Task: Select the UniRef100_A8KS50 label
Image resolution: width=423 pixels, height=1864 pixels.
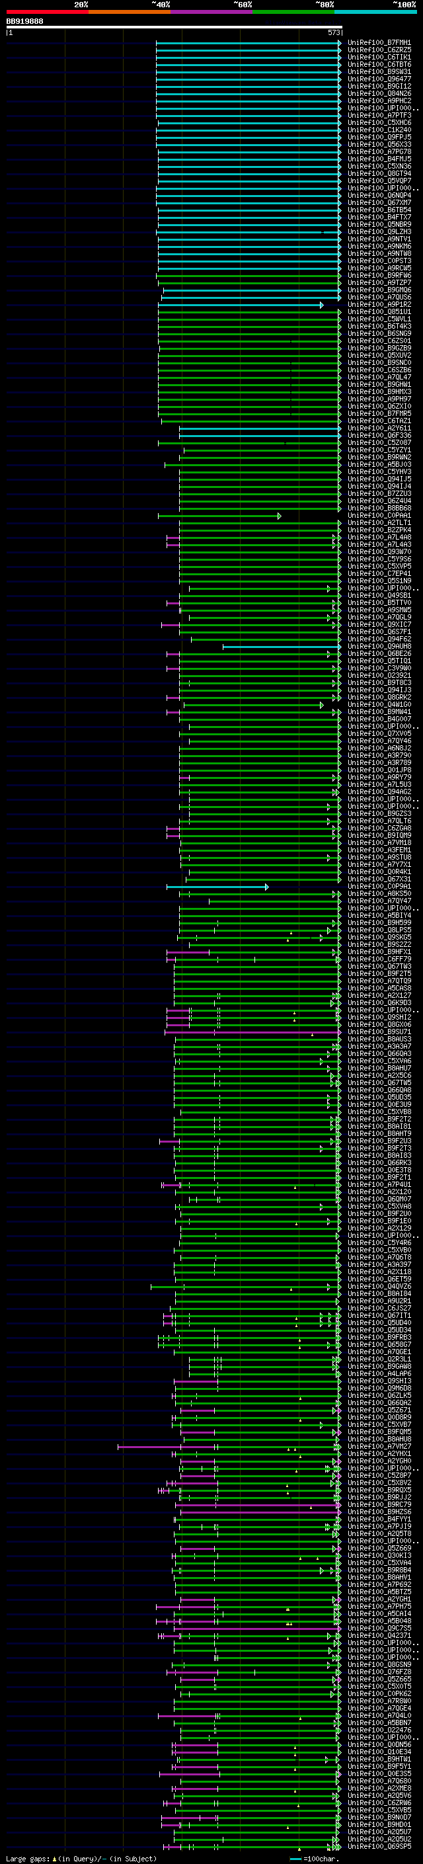Action: (379, 894)
